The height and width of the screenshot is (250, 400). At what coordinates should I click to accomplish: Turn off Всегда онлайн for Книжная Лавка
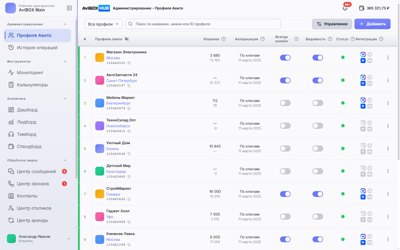click(x=285, y=239)
